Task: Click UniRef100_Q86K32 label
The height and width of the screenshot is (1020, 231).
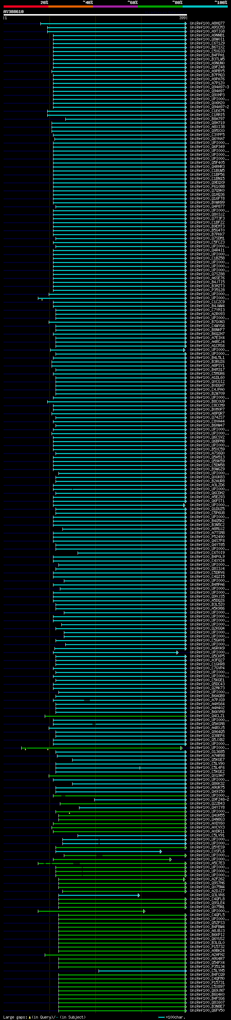Action: coord(207,784)
